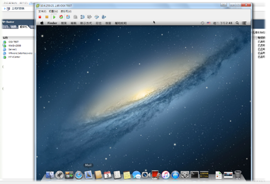Click the floppy drive connection toolbar icon
The height and width of the screenshot is (184, 270).
pyautogui.click(x=90, y=17)
